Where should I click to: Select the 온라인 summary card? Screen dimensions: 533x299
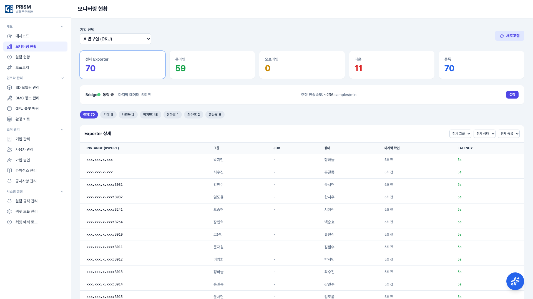[212, 65]
